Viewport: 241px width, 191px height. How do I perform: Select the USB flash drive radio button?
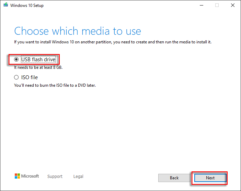pos(16,59)
